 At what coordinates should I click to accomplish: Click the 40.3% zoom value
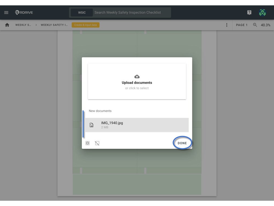[x=265, y=25]
